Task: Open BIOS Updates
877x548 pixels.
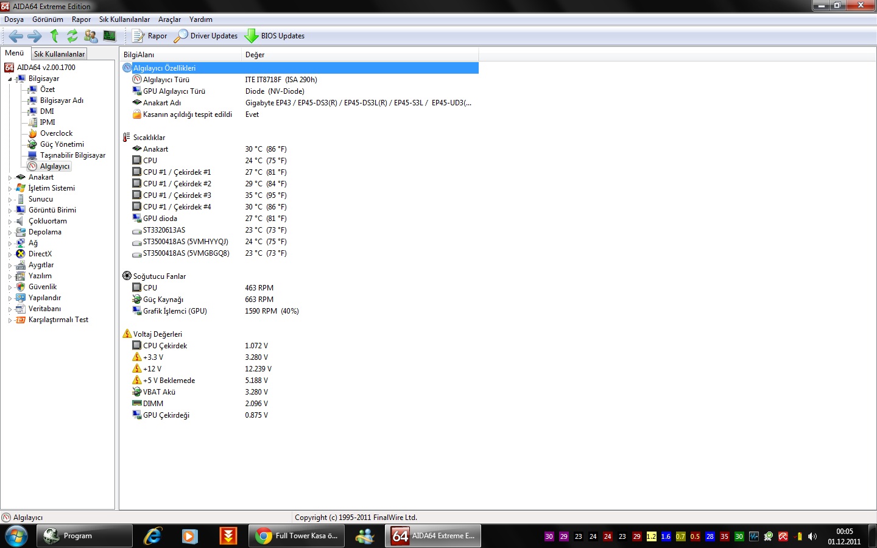Action: click(x=275, y=36)
